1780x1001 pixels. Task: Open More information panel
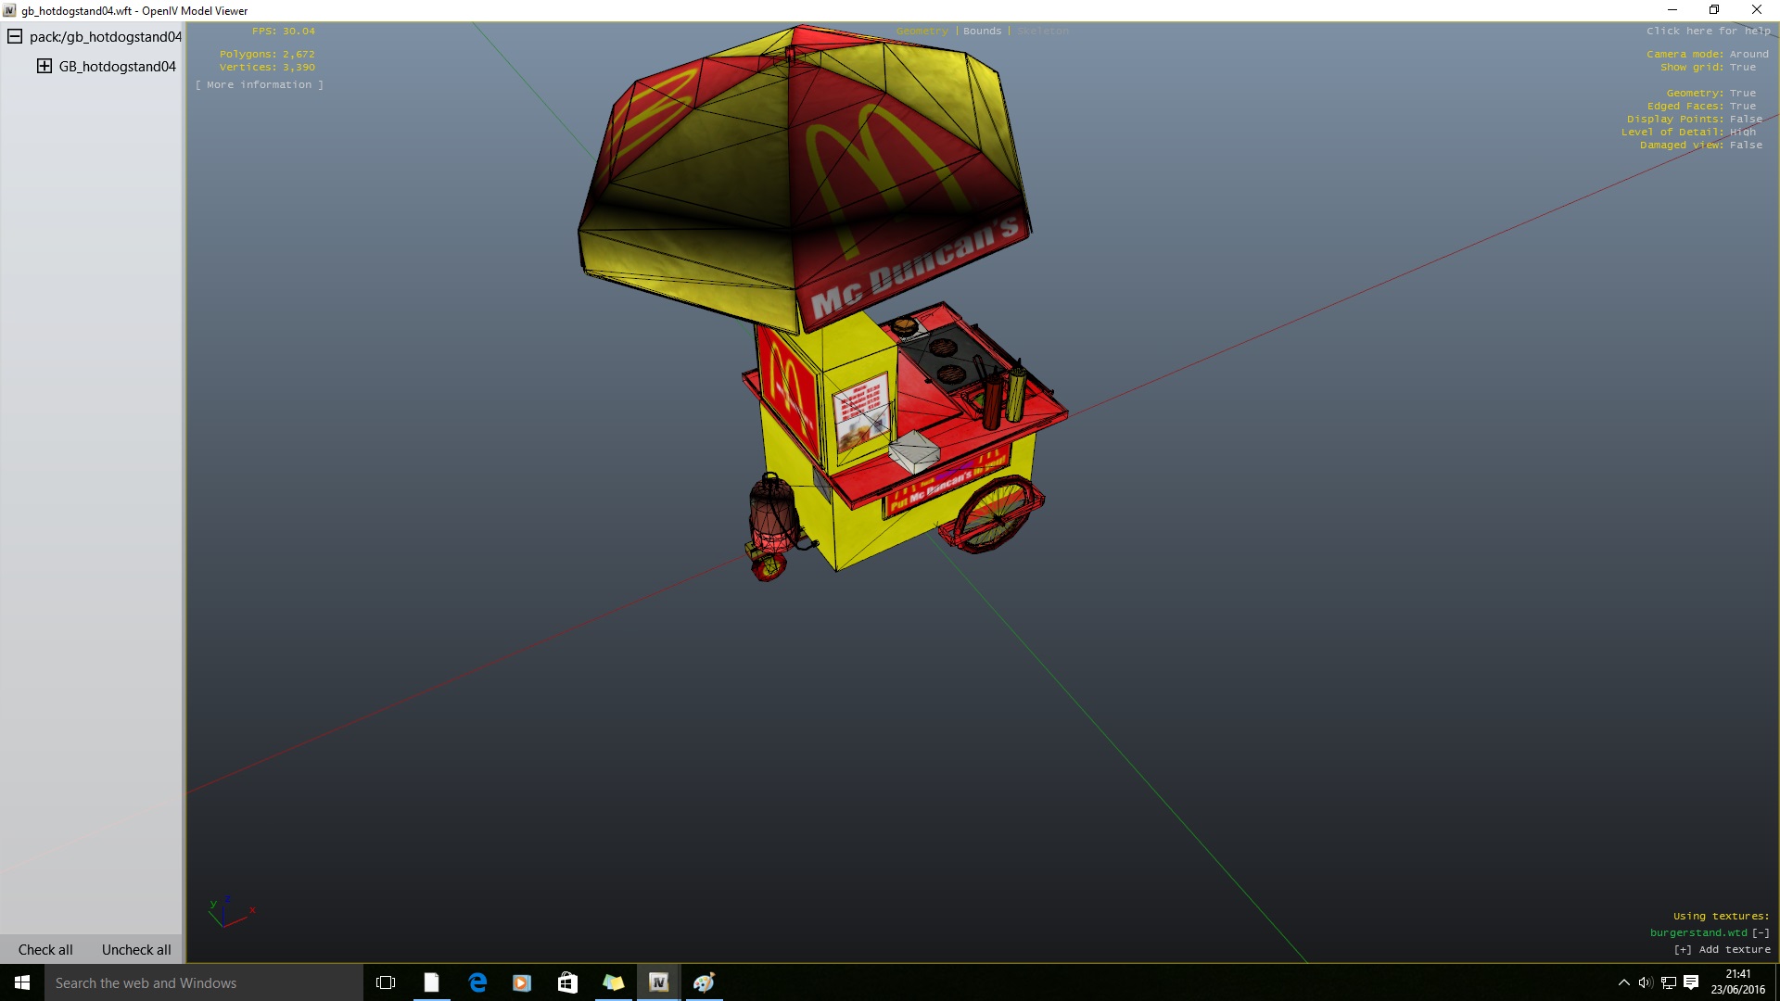click(x=260, y=85)
